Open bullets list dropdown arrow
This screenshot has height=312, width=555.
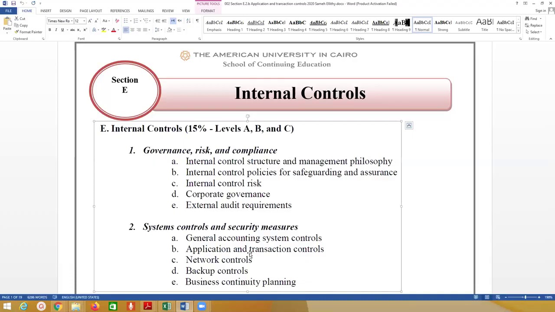[130, 21]
